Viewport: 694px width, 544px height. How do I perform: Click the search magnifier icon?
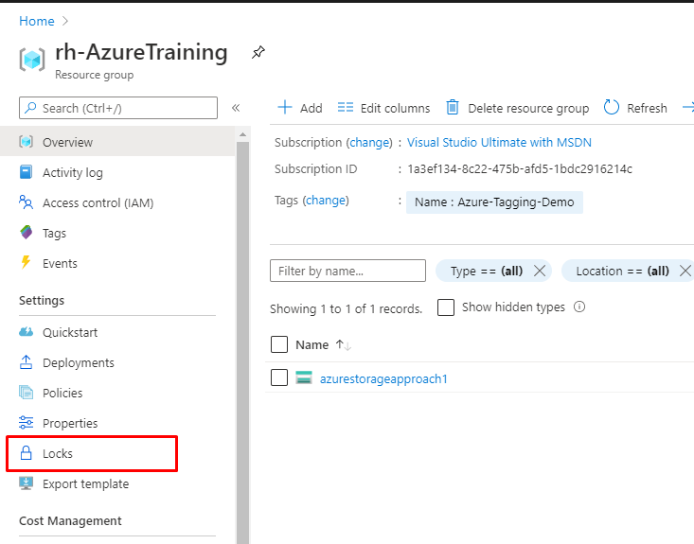click(30, 108)
